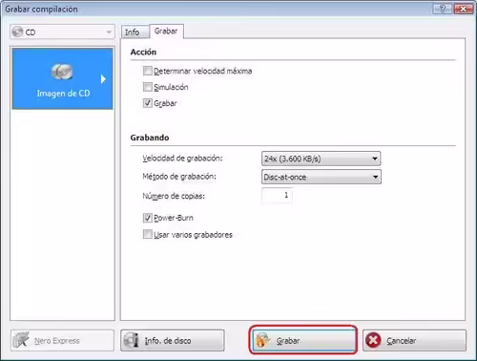The width and height of the screenshot is (477, 361).
Task: Click the Nero Express button
Action: (x=62, y=340)
